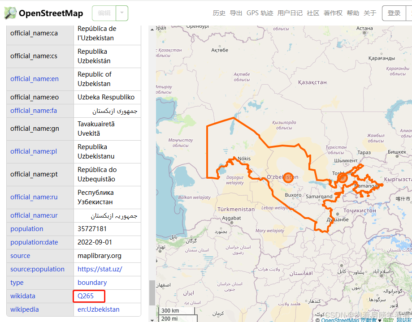Open the wikipedia key link
The image size is (412, 322).
point(25,309)
